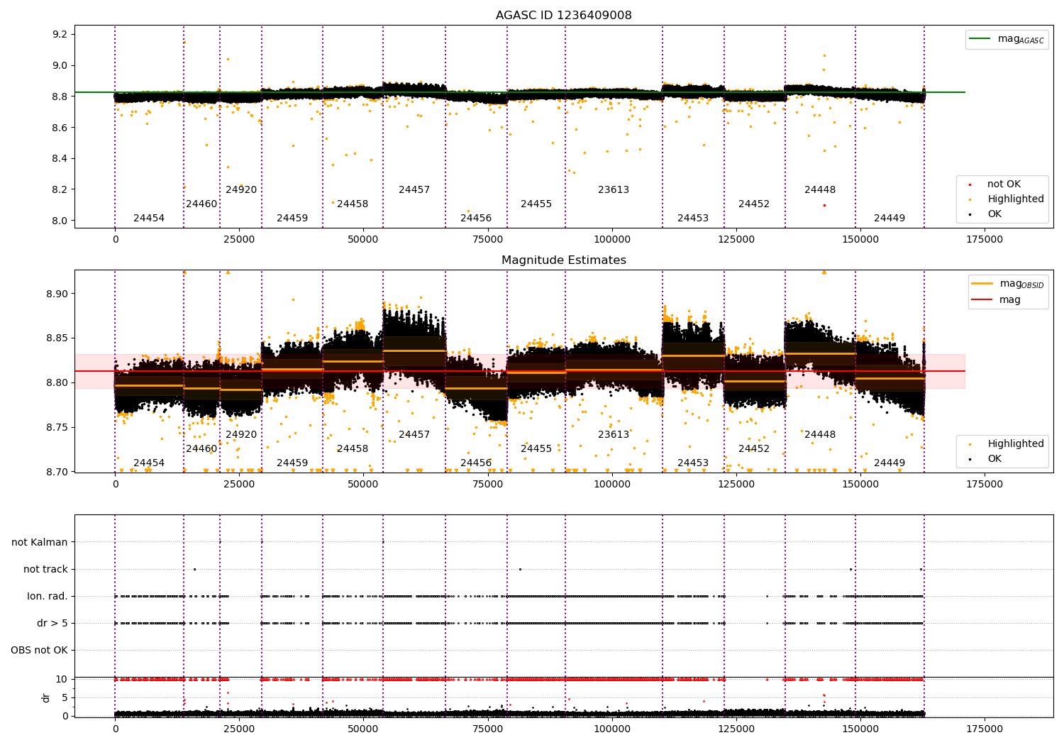Screen dimensions: 1064x745
Task: Click obsid label 24452 in the top panel
Action: [754, 204]
